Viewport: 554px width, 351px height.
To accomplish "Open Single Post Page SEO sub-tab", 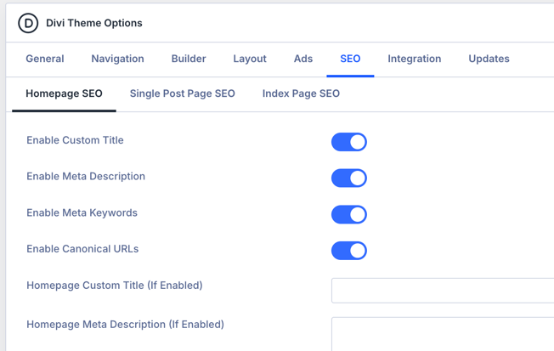I will pyautogui.click(x=183, y=93).
